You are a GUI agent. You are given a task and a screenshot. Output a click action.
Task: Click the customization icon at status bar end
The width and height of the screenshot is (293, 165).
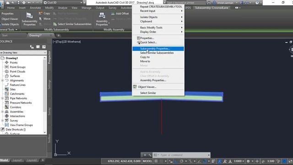click(x=291, y=161)
